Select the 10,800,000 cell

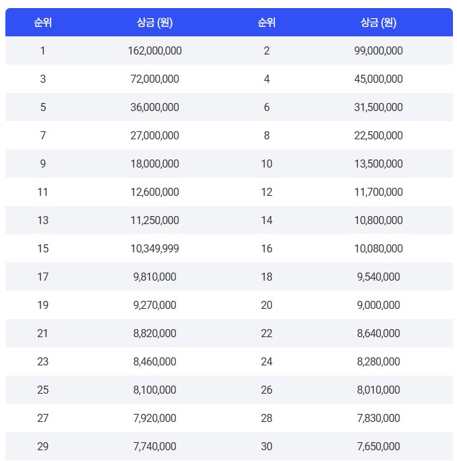pos(378,220)
